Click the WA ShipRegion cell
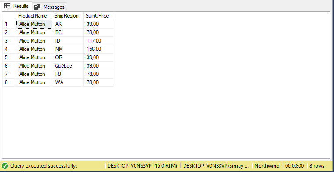 [68, 82]
